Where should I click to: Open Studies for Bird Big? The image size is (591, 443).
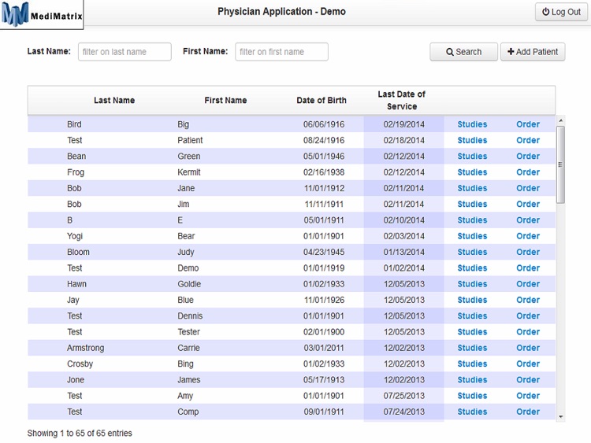coord(472,124)
